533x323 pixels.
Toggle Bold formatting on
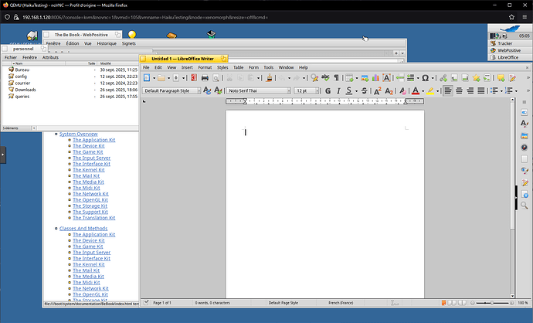(x=328, y=91)
